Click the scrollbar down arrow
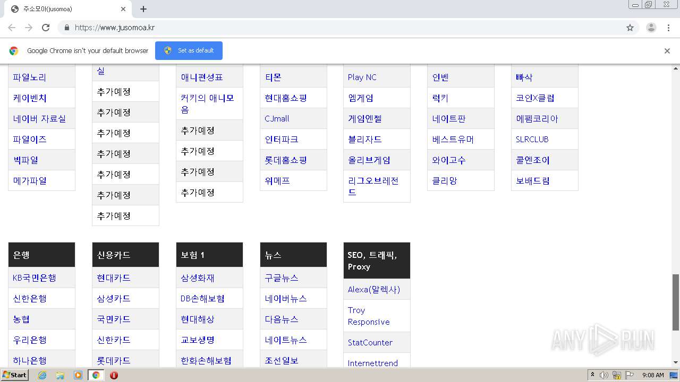Image resolution: width=680 pixels, height=382 pixels. coord(676,362)
